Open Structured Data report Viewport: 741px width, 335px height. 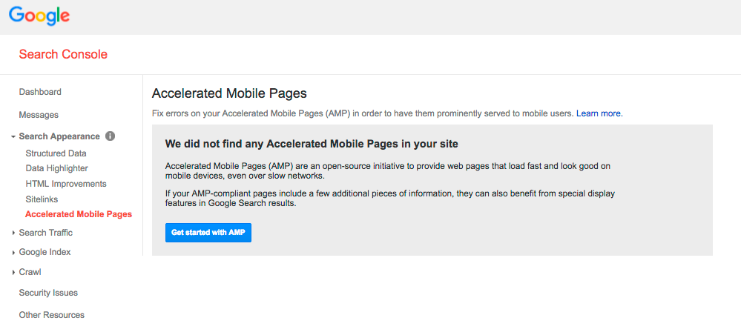click(56, 153)
